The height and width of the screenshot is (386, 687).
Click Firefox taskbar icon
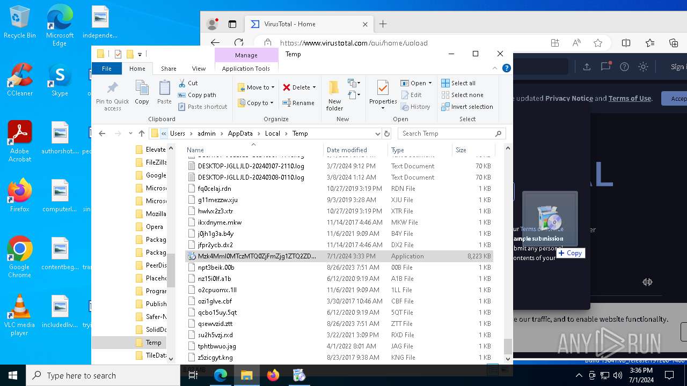(x=273, y=375)
